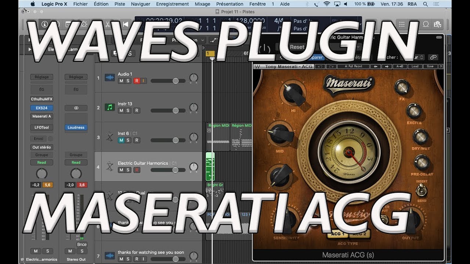Open the Out stéréo output selector
470x264 pixels.
point(41,147)
